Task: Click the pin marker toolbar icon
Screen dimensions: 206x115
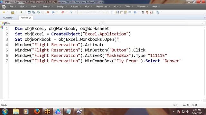Action: point(71,12)
